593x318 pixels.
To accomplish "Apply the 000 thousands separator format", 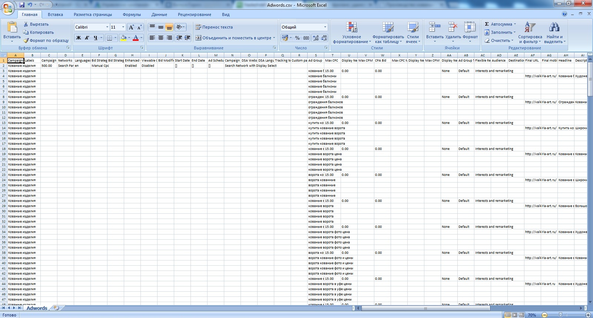I will pyautogui.click(x=306, y=38).
